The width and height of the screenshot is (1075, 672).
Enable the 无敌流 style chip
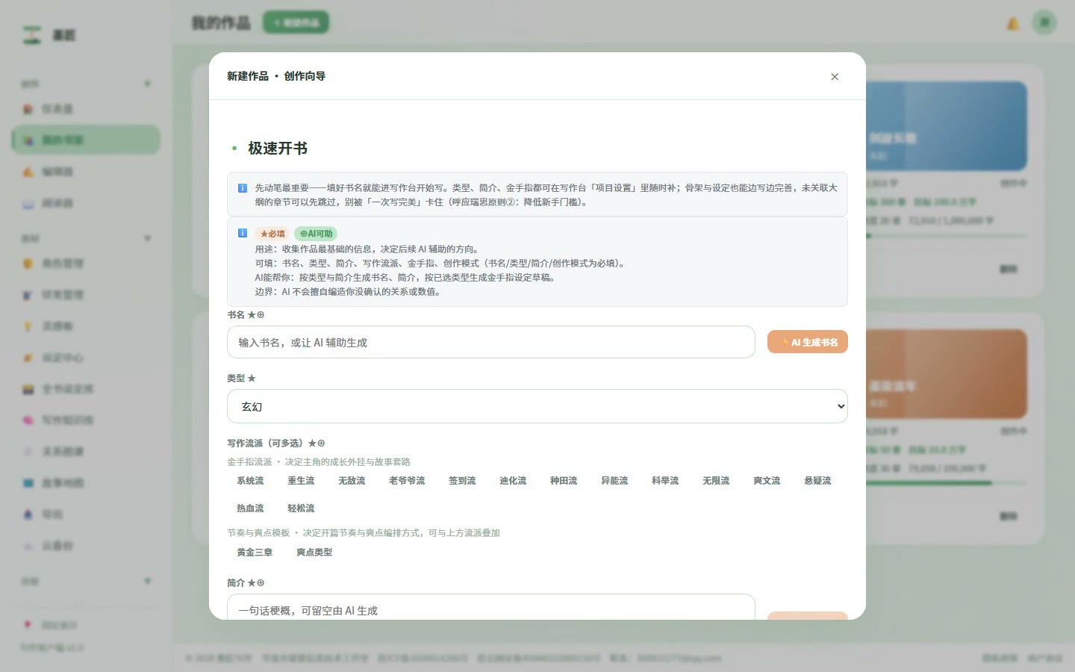pos(352,481)
